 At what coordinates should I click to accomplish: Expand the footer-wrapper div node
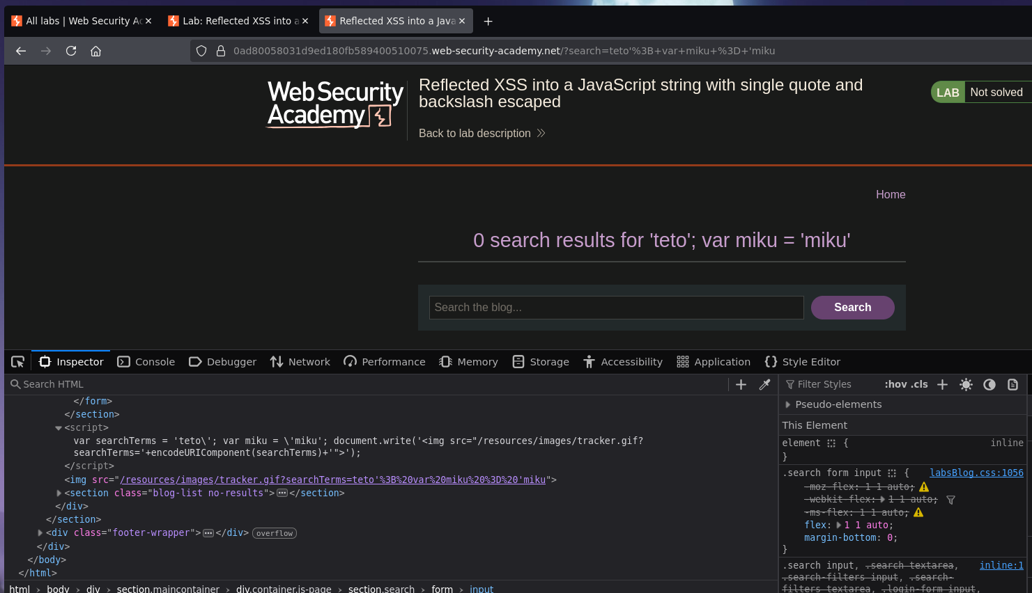tap(40, 532)
